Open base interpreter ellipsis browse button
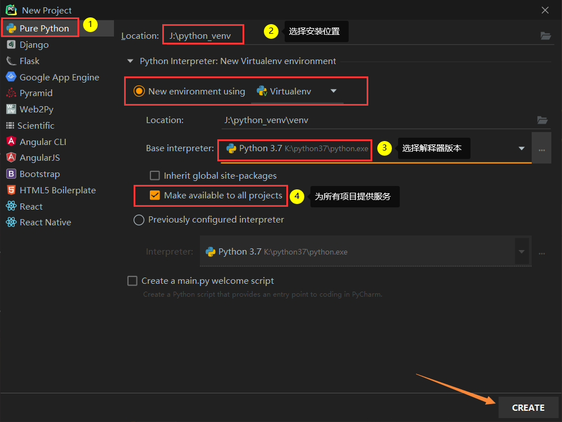 coord(542,148)
